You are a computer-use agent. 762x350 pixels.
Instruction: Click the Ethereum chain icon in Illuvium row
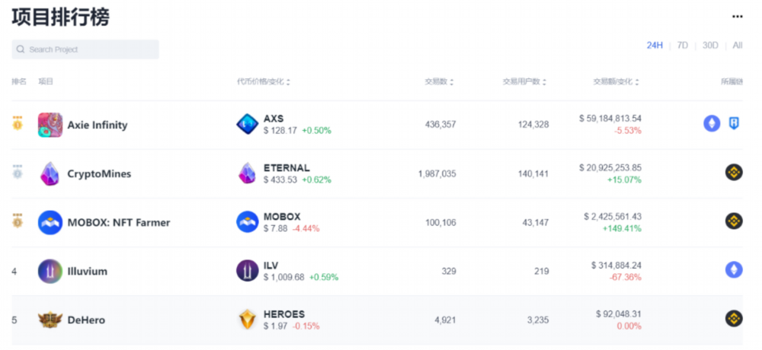click(734, 269)
